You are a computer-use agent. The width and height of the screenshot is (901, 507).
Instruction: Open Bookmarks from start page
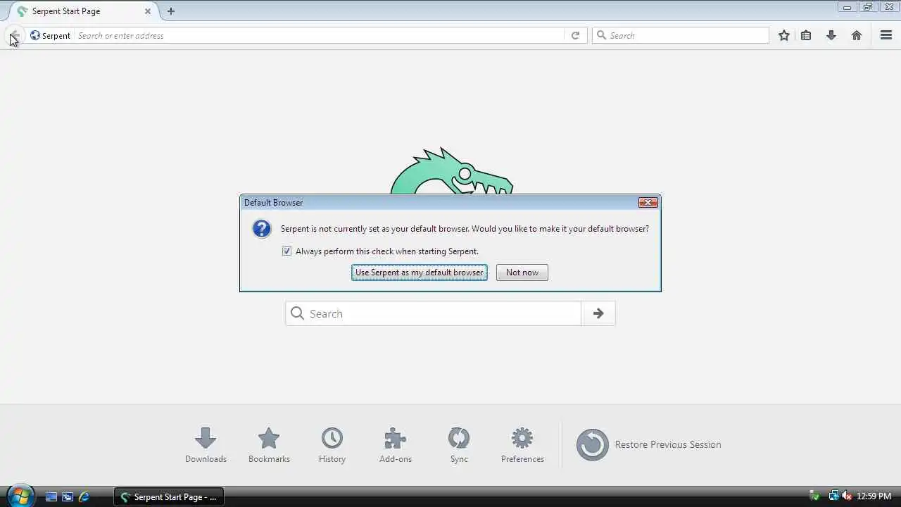269,445
